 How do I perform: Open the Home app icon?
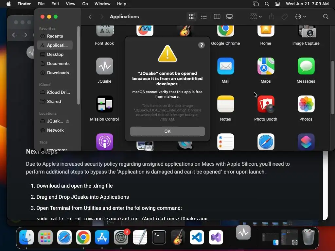click(266, 31)
